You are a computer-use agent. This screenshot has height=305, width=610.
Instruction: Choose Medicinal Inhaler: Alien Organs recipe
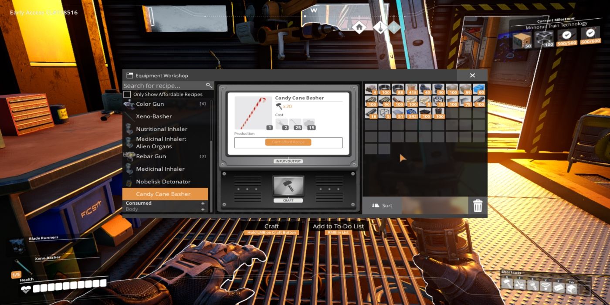pos(161,142)
